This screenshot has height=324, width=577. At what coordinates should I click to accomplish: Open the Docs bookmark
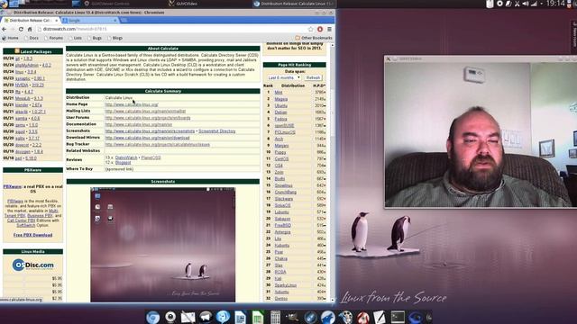tap(32, 38)
